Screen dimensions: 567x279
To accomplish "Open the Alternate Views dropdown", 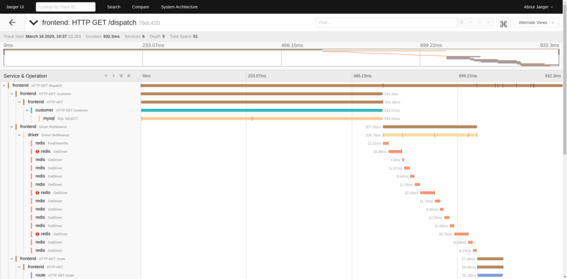I will [536, 23].
